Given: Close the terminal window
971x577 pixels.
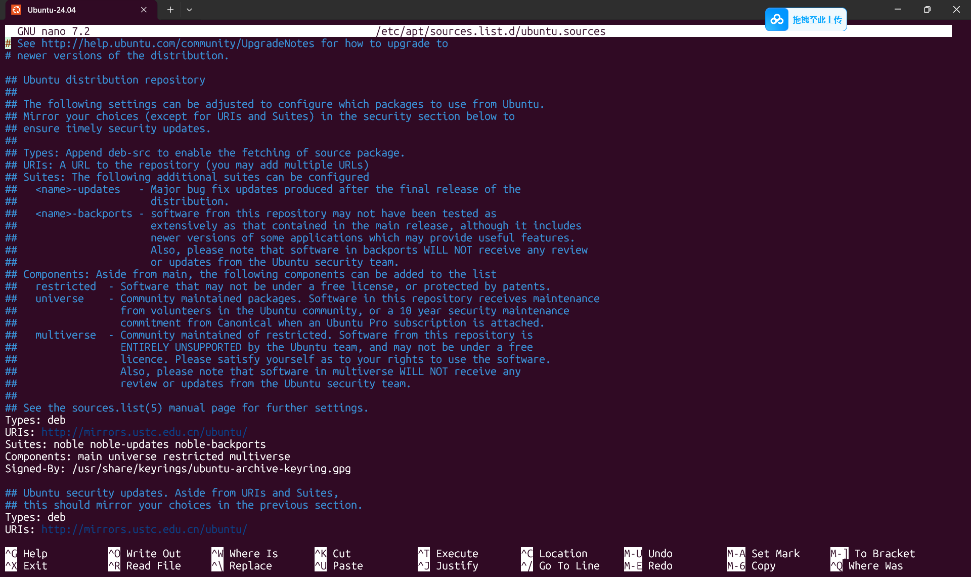Looking at the screenshot, I should [956, 10].
